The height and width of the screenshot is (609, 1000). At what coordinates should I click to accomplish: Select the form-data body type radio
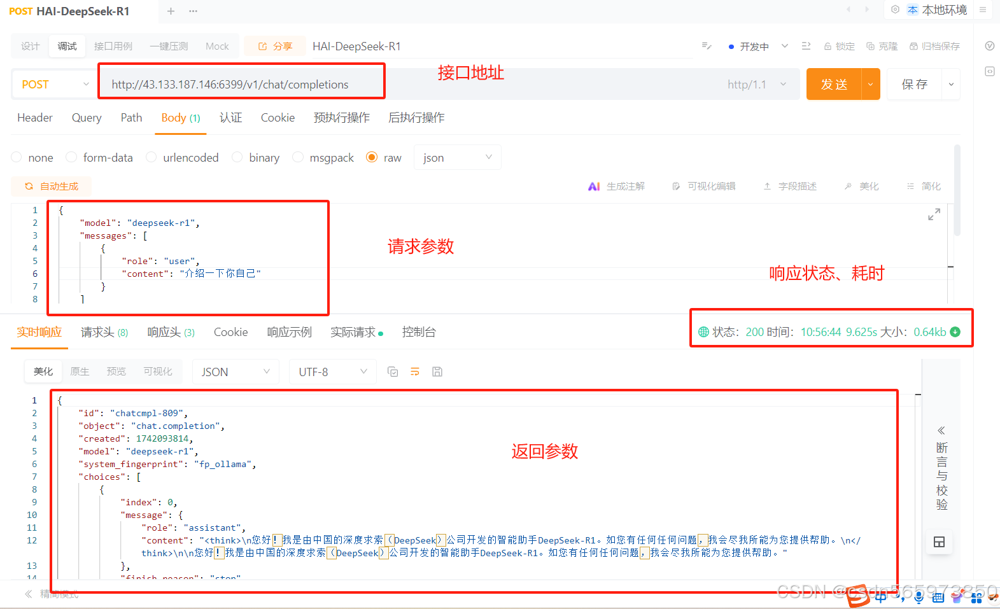coord(71,157)
